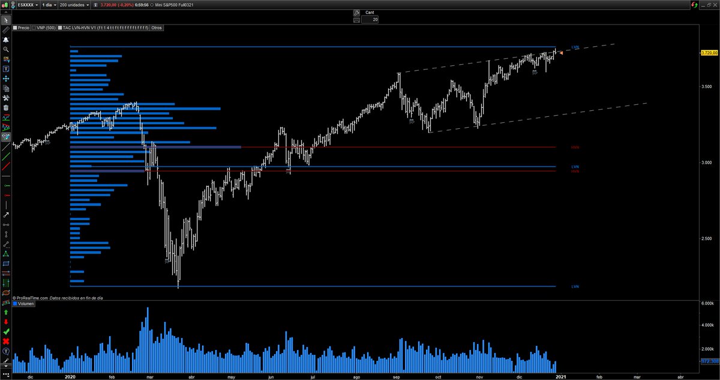
Task: Select the ruler measurement tool
Action: pyautogui.click(x=5, y=31)
